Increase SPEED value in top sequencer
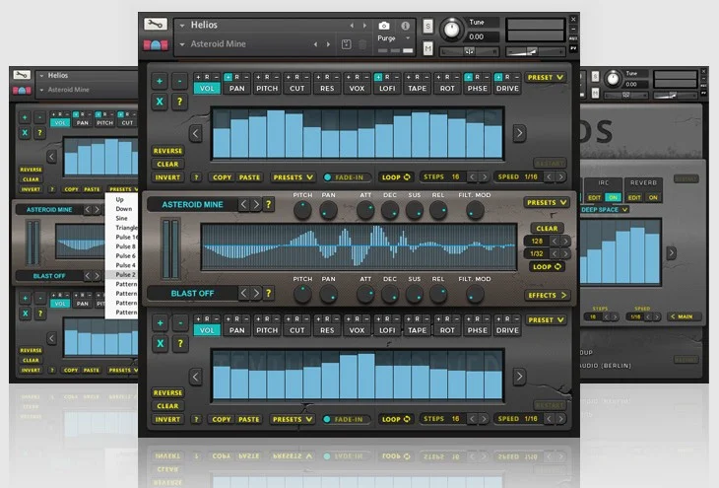The image size is (719, 488). pos(560,176)
